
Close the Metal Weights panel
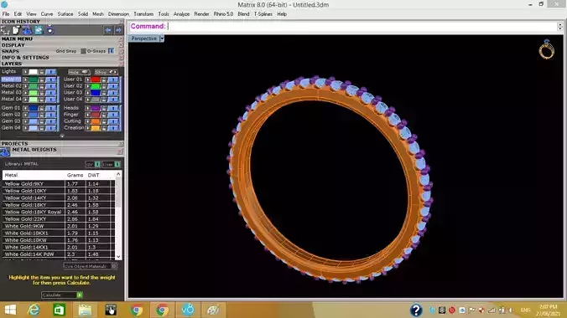pos(120,152)
